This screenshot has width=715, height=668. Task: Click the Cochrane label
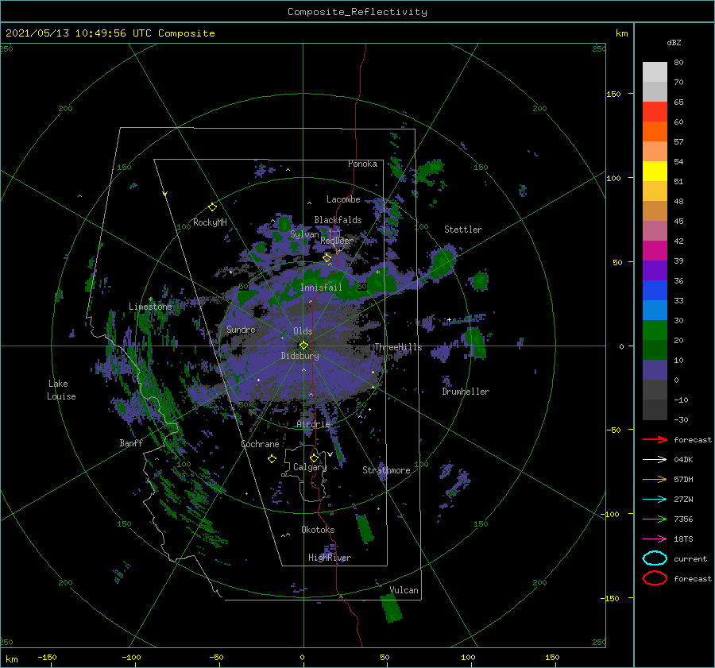tap(260, 444)
